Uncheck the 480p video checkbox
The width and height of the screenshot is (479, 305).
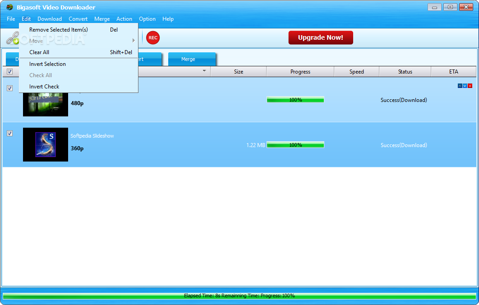[10, 88]
